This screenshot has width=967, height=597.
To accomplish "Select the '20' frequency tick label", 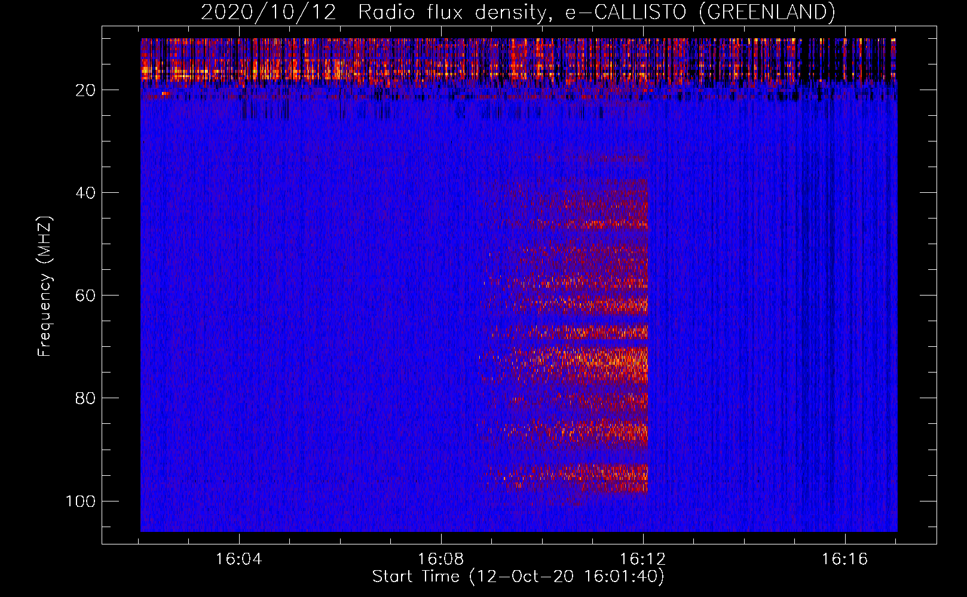I will point(86,90).
